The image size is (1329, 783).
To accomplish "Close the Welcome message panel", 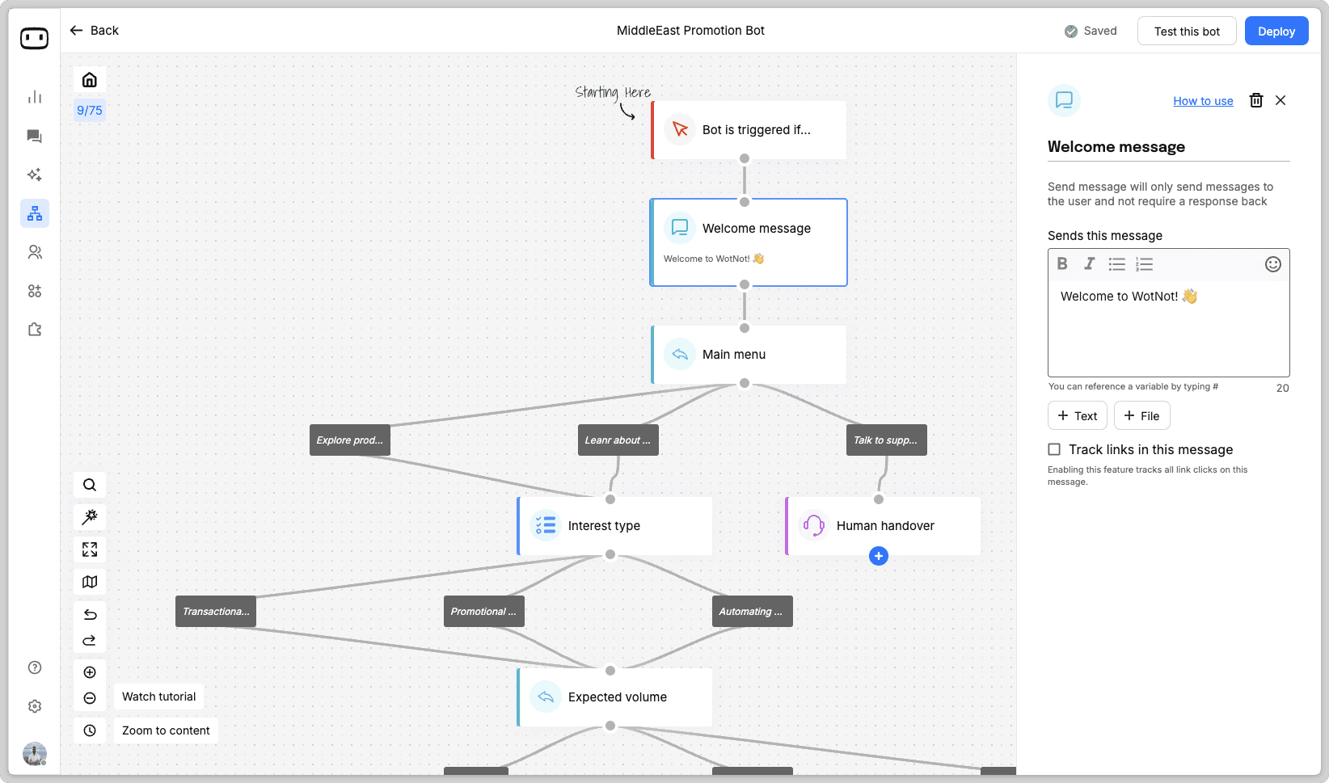I will coord(1280,100).
